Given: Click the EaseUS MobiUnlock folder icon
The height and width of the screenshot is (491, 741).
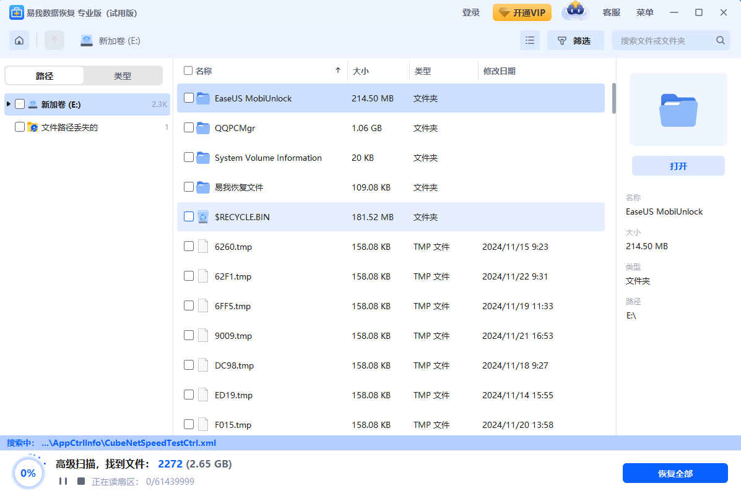Looking at the screenshot, I should (x=203, y=98).
